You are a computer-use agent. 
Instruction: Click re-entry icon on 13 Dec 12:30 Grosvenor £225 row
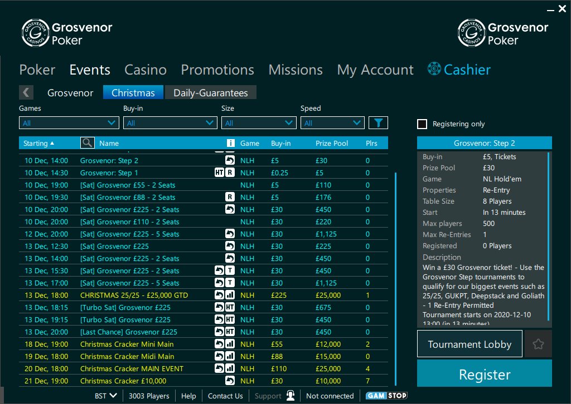pos(230,246)
